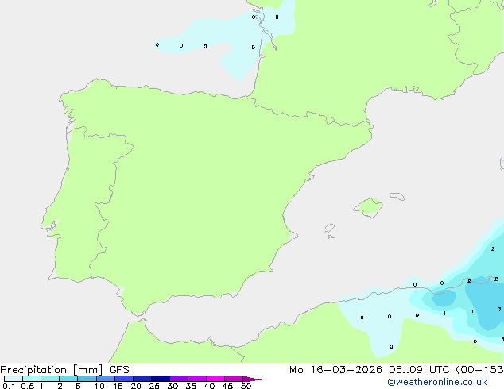Image resolution: width=504 pixels, height=389 pixels.
Task: Click the 25 mm dark blue legend swatch
Action: point(161,379)
